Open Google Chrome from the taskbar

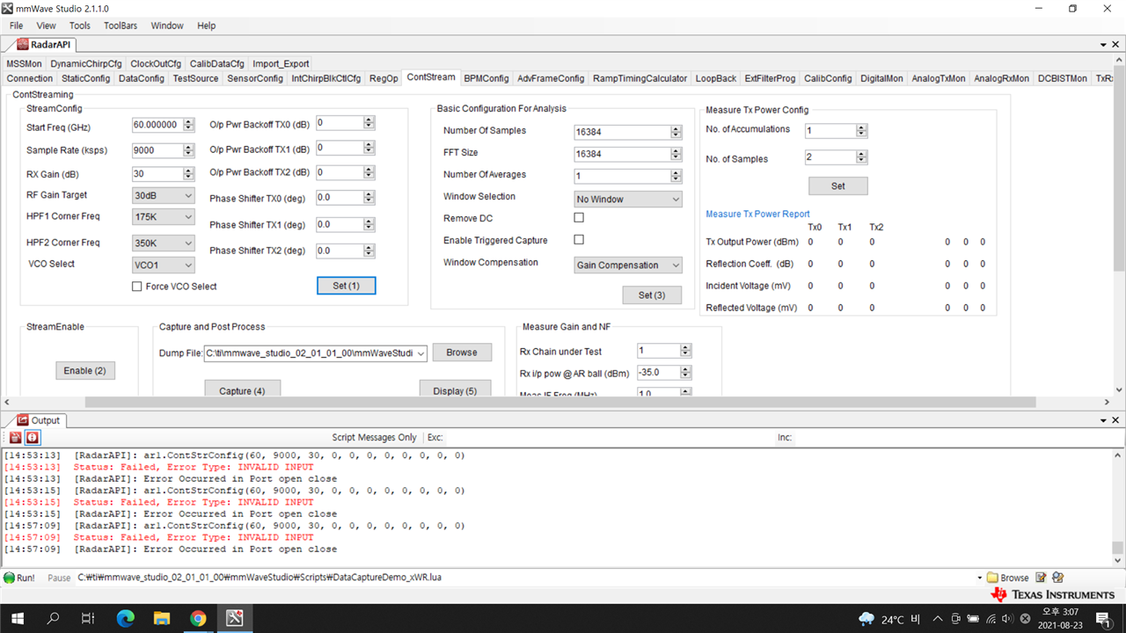(x=198, y=619)
